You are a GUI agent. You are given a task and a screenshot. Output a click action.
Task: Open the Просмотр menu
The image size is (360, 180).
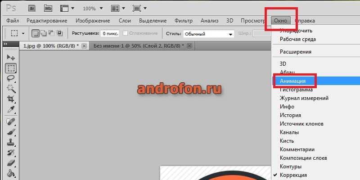(252, 21)
